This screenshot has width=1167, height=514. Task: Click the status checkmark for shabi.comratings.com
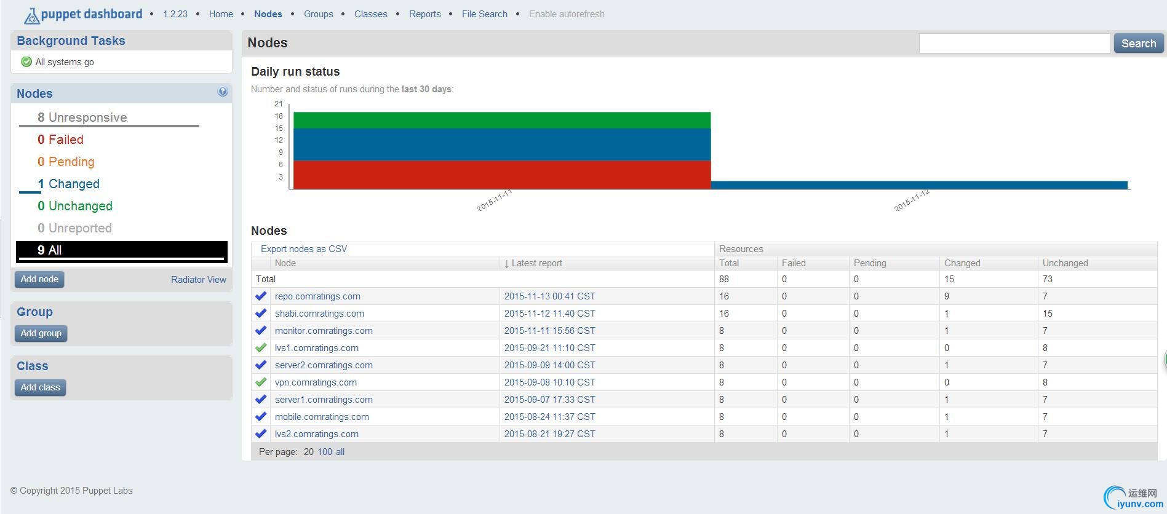click(261, 313)
